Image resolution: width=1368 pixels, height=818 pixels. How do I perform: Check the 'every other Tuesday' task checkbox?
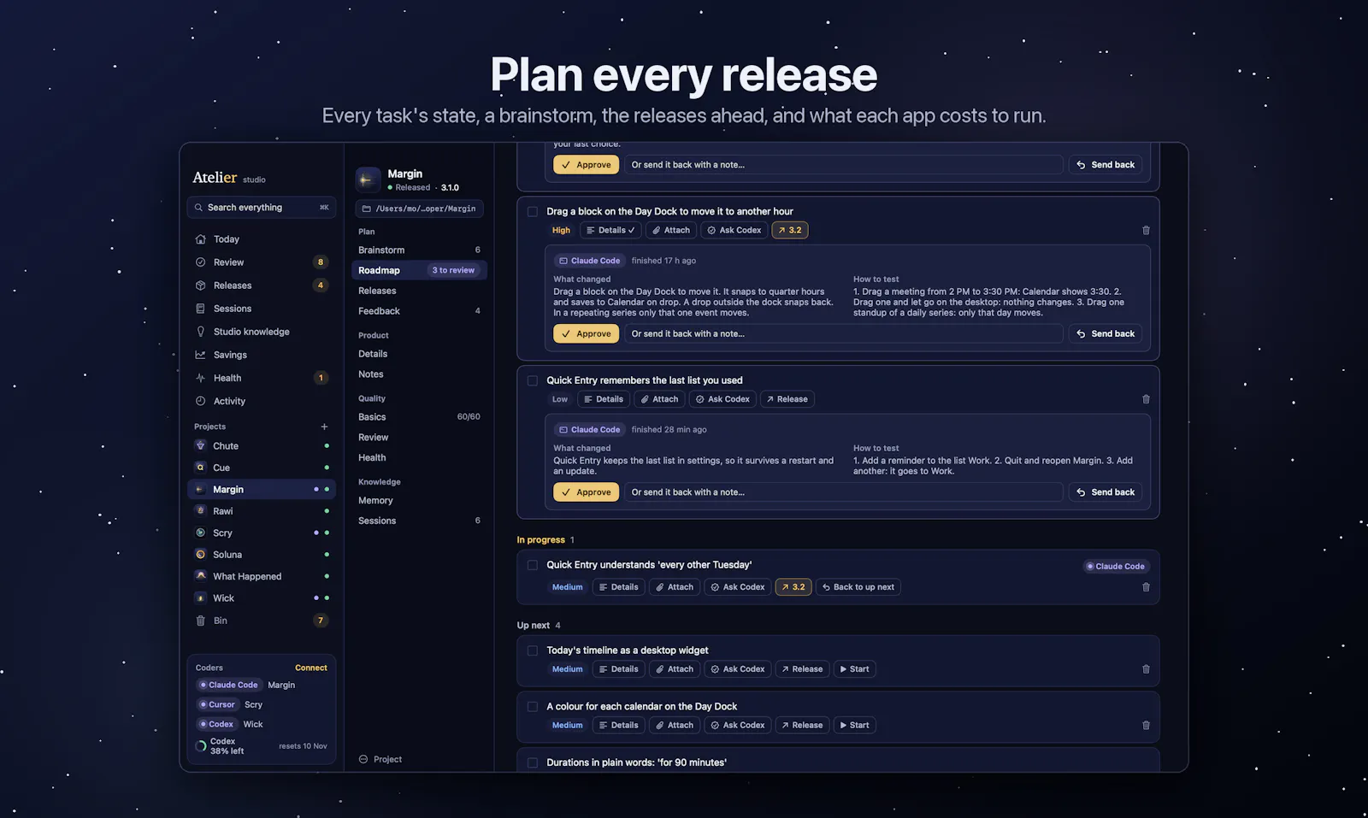pyautogui.click(x=533, y=565)
